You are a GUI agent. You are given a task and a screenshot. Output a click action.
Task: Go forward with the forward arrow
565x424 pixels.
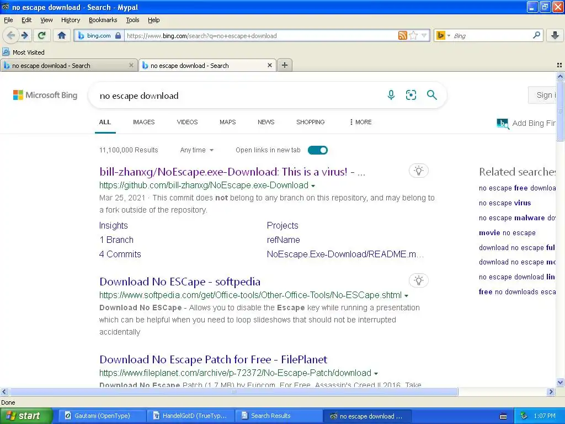click(x=24, y=35)
